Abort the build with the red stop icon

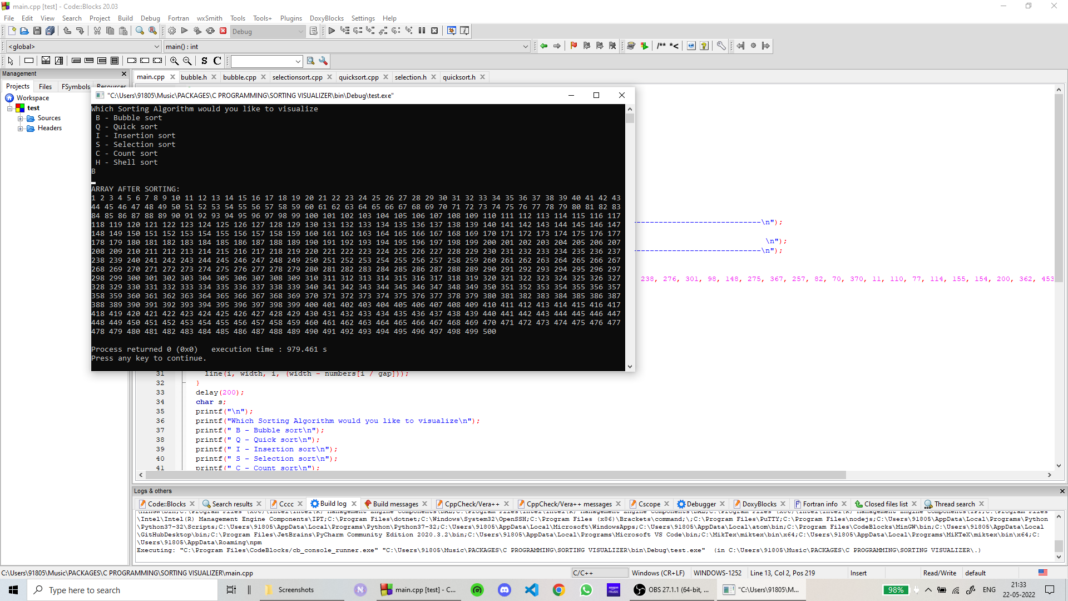pos(223,31)
